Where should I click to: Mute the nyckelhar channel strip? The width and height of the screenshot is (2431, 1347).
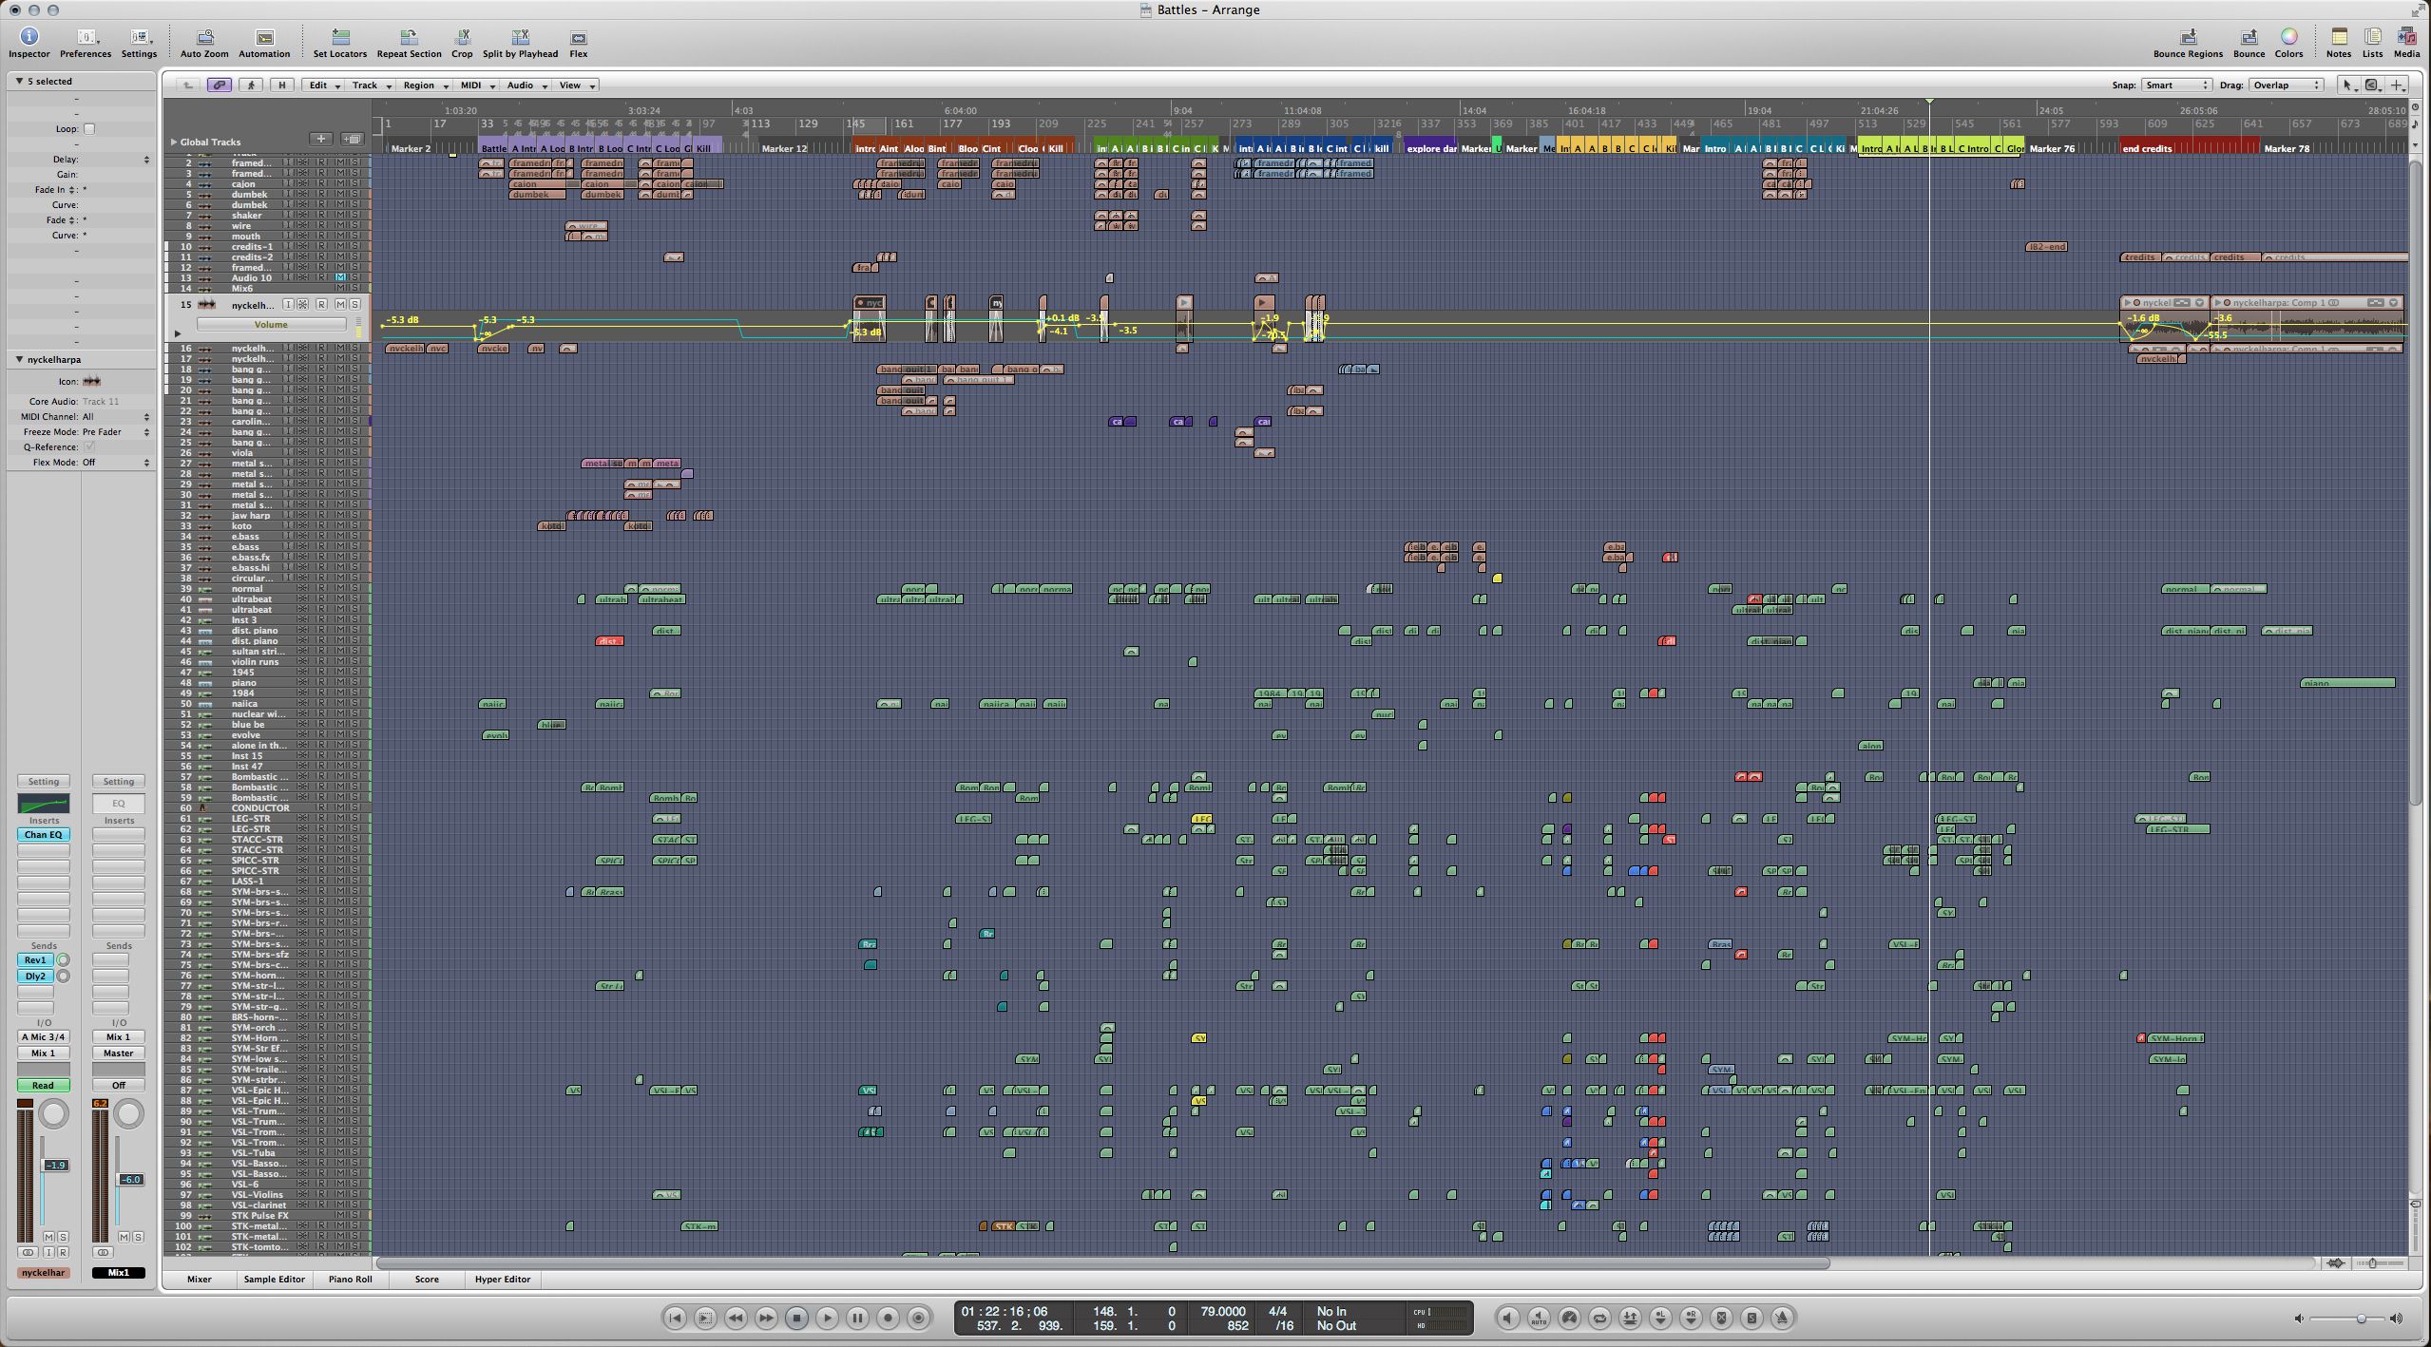pyautogui.click(x=48, y=1237)
